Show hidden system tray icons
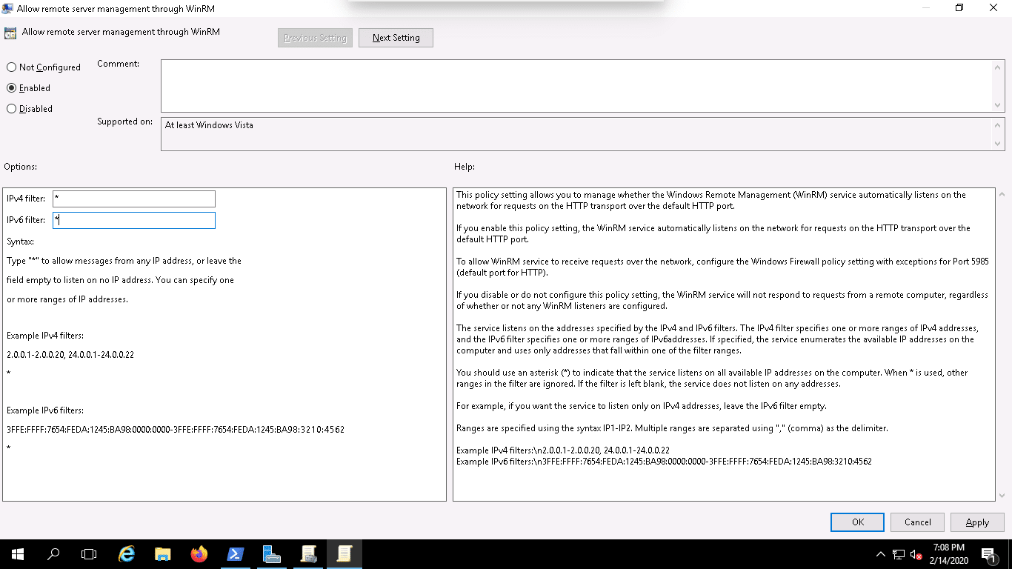1012x569 pixels. pyautogui.click(x=880, y=554)
